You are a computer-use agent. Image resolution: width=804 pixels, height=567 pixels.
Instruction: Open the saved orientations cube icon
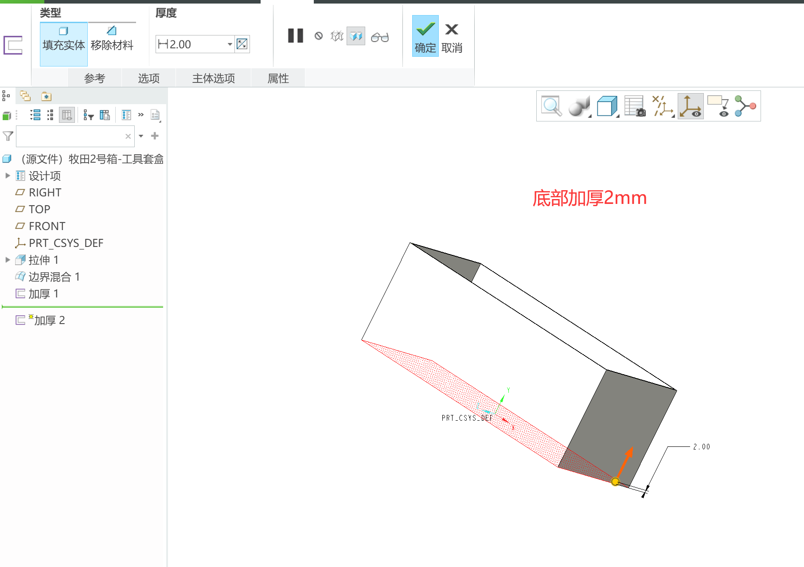click(608, 106)
